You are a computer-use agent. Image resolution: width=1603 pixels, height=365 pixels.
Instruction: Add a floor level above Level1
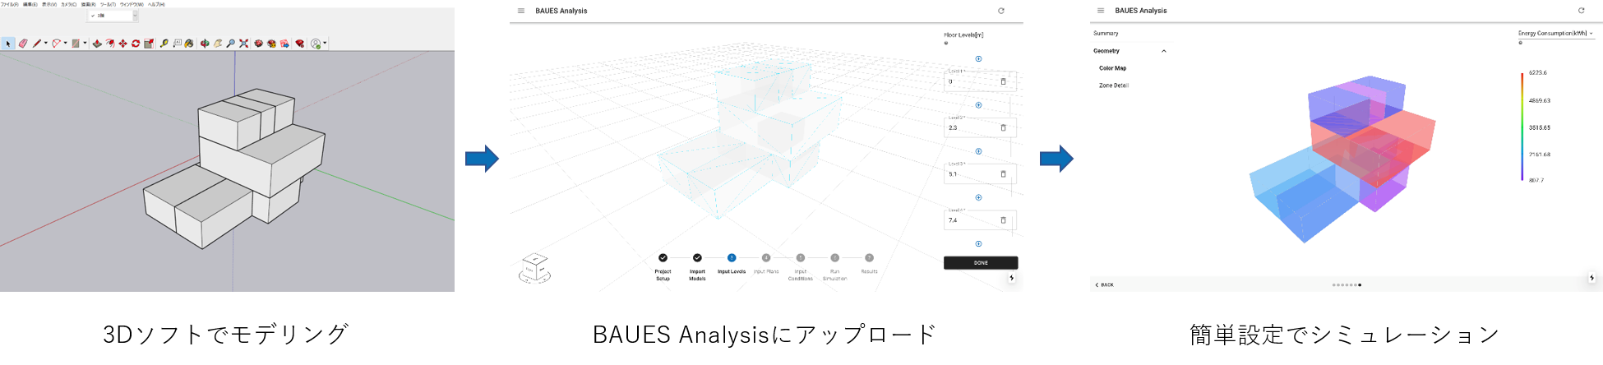978,59
